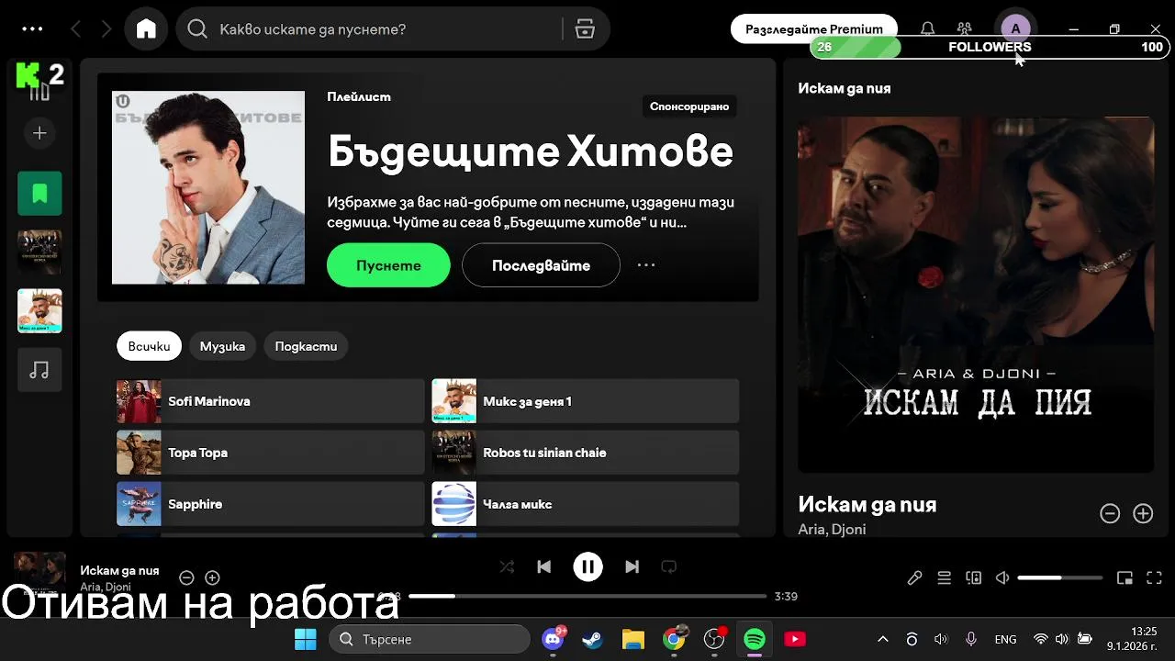Viewport: 1175px width, 661px height.
Task: Open Микс за деня 1 tile
Action: [x=586, y=401]
